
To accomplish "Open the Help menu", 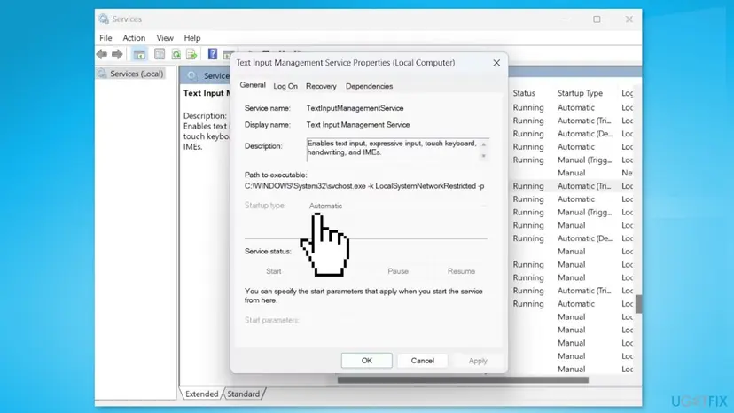I will (x=192, y=38).
